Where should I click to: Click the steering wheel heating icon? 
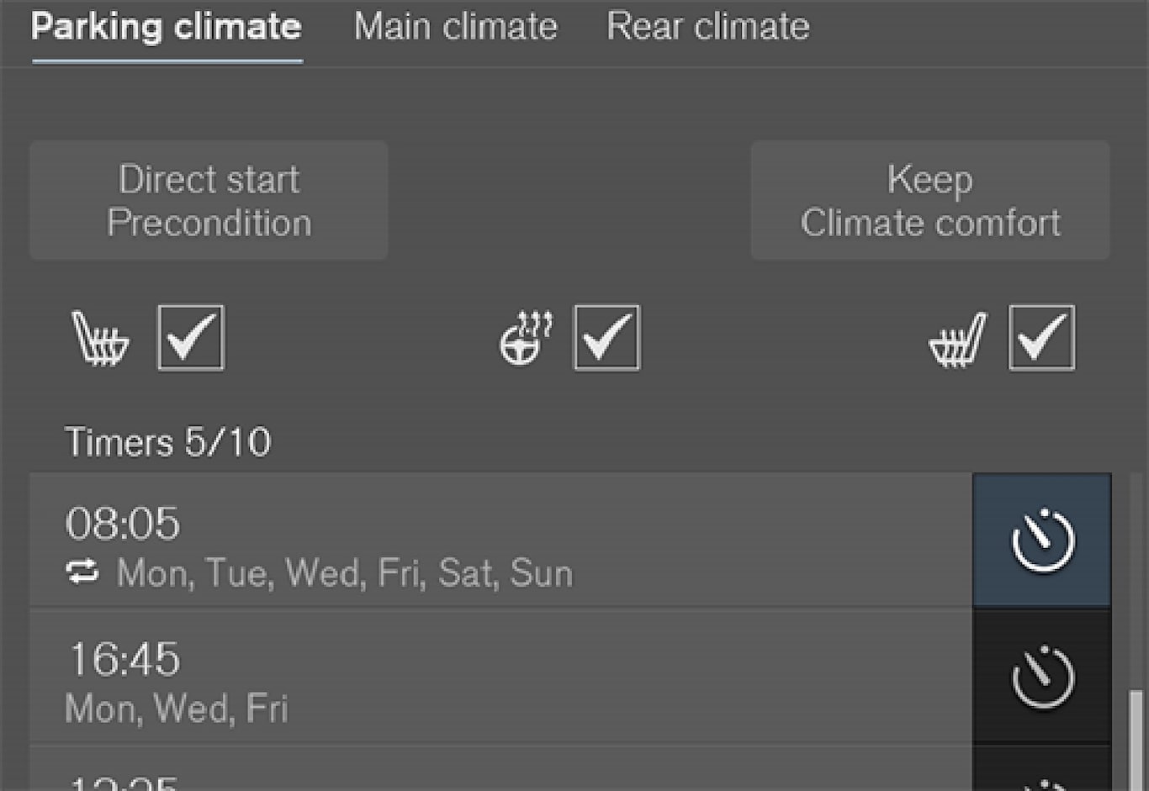[526, 338]
